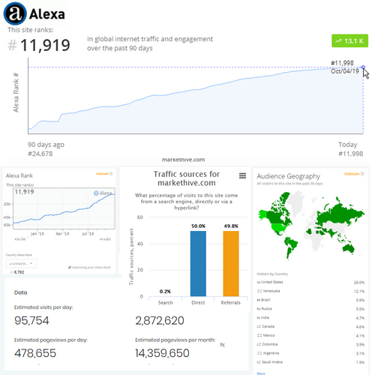Viewport: 375px width, 375px height.
Task: Click the 2,872,620 monthly visits value
Action: pyautogui.click(x=160, y=320)
